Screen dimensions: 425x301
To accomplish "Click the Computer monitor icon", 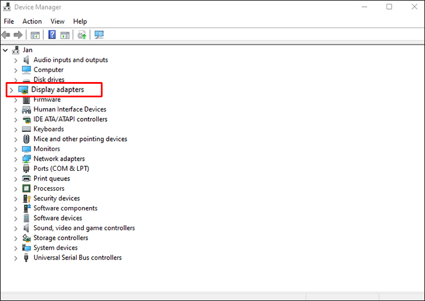I will click(26, 70).
